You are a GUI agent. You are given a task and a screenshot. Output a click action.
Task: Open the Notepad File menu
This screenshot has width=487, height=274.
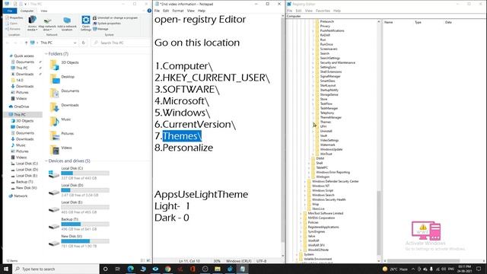click(x=157, y=11)
